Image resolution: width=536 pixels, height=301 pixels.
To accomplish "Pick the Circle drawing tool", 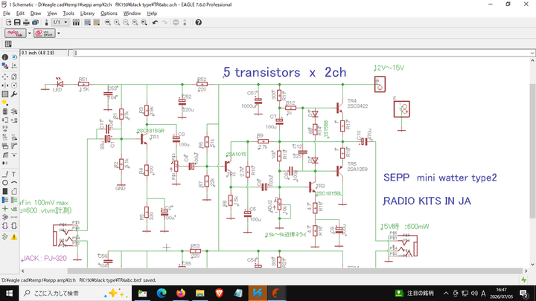I will (x=5, y=183).
